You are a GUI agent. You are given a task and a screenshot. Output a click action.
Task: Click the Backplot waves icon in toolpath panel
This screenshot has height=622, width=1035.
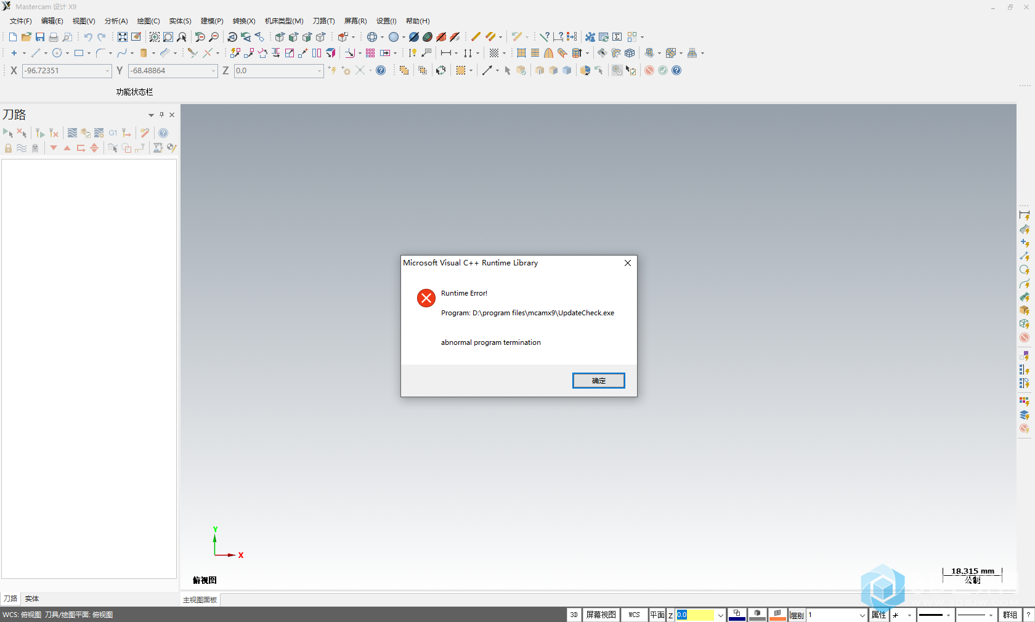(x=72, y=133)
